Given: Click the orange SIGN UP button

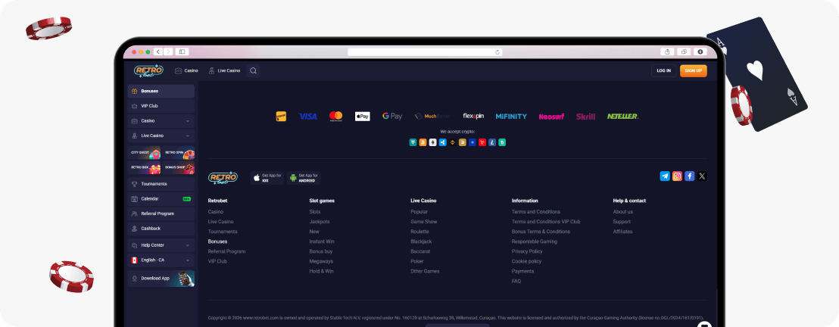Looking at the screenshot, I should (694, 70).
